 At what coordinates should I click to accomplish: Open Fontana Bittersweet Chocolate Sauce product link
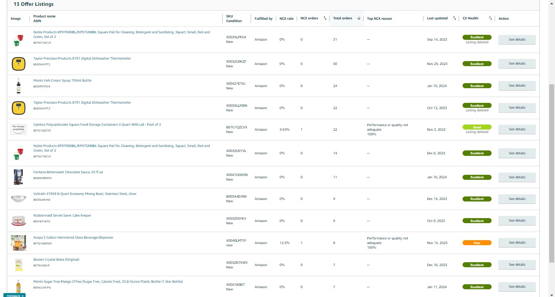(68, 172)
